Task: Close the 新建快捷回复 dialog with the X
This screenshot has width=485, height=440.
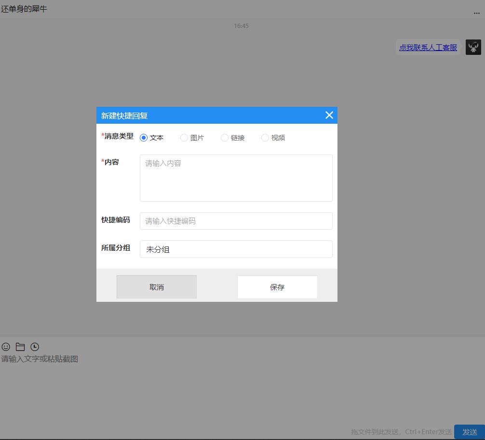Action: click(329, 115)
